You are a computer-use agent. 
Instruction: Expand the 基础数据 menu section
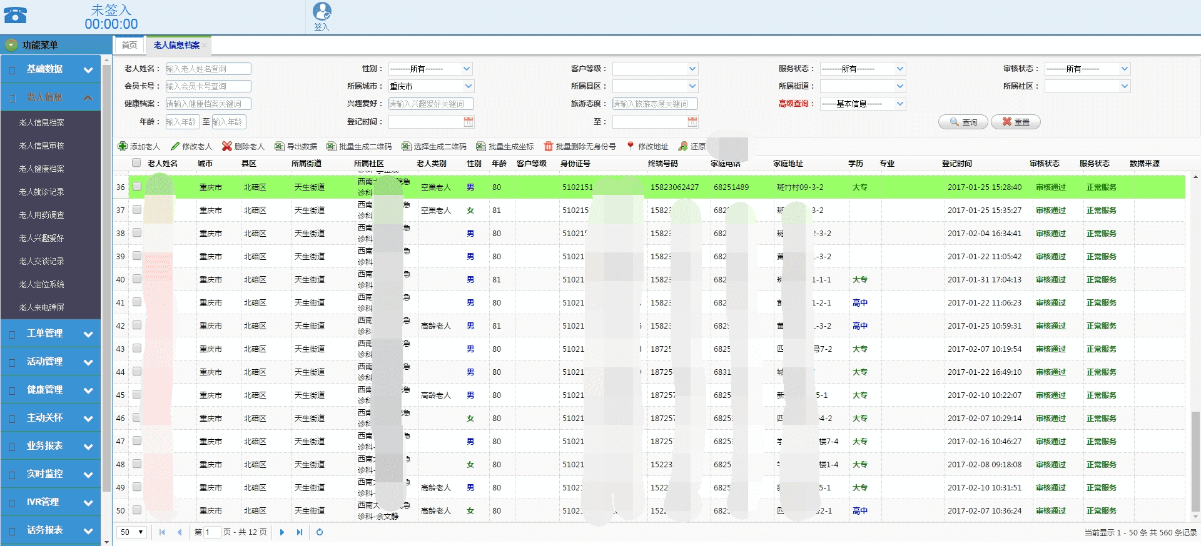pos(51,69)
